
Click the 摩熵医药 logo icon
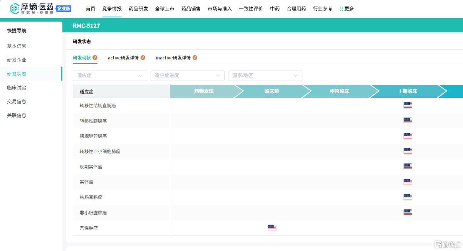tap(15, 8)
